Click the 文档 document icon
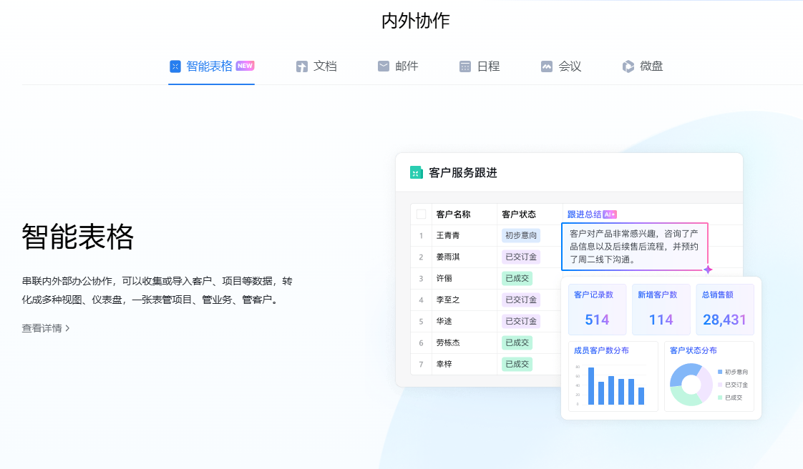This screenshot has width=803, height=469. point(301,66)
